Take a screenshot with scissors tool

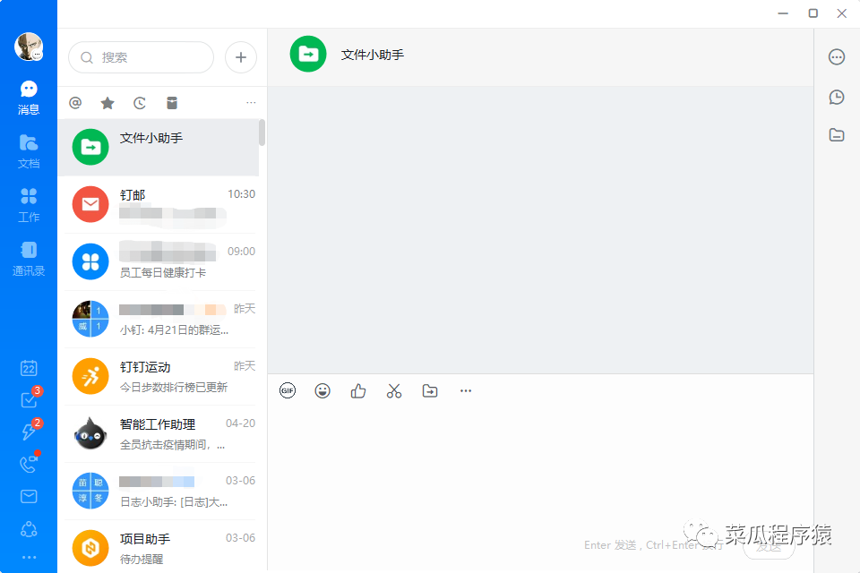[394, 391]
